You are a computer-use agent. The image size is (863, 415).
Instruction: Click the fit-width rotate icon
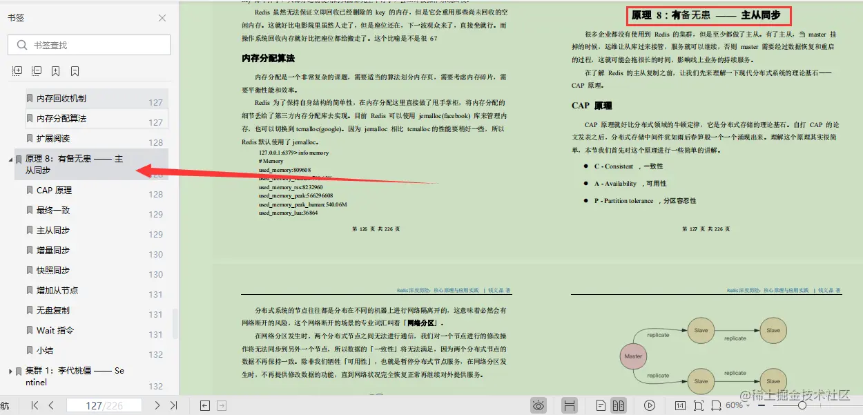(716, 405)
